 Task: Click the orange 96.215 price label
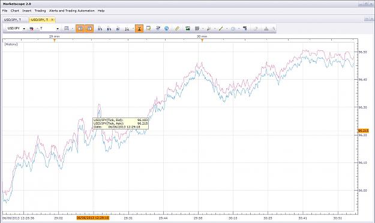363,131
